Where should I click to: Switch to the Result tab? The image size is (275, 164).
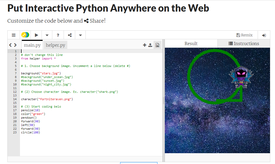[191, 44]
